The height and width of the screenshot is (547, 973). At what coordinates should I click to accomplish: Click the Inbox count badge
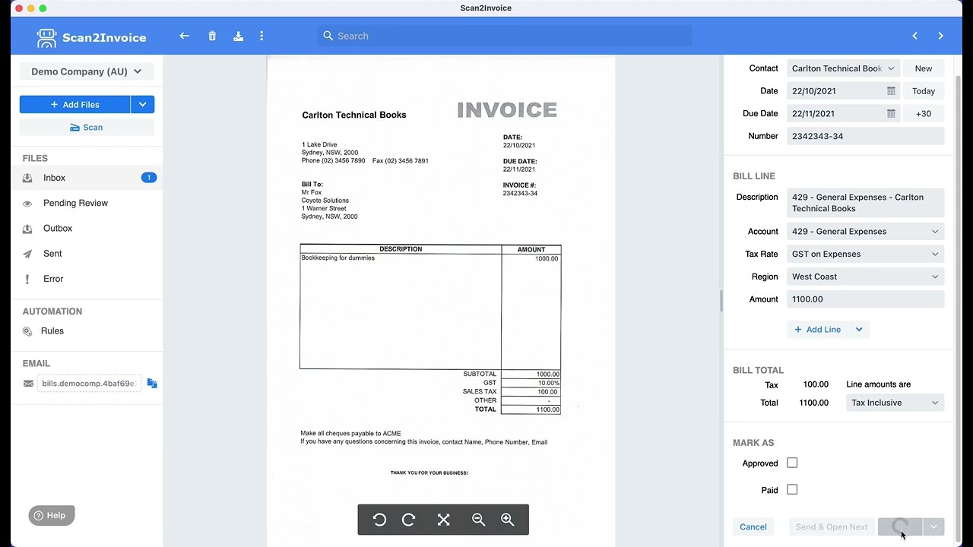pyautogui.click(x=149, y=178)
